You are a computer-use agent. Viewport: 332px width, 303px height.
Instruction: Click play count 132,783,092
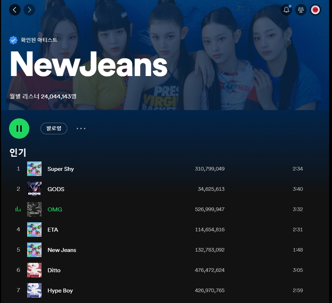[x=210, y=250]
